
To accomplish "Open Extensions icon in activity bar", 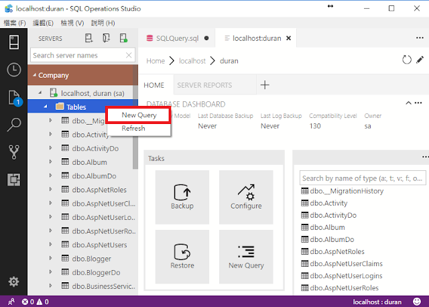I will point(13,180).
